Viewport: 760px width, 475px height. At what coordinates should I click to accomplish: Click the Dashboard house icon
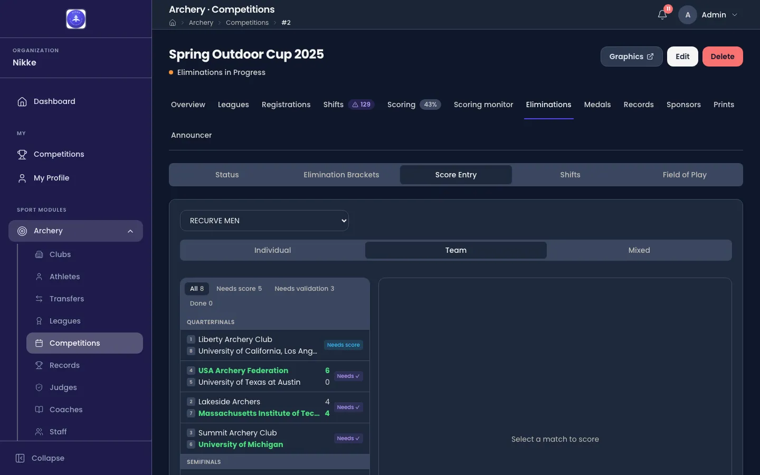22,101
